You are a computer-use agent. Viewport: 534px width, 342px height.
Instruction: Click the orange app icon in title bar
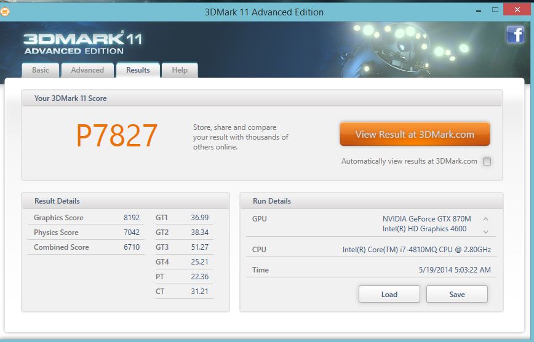(5, 12)
